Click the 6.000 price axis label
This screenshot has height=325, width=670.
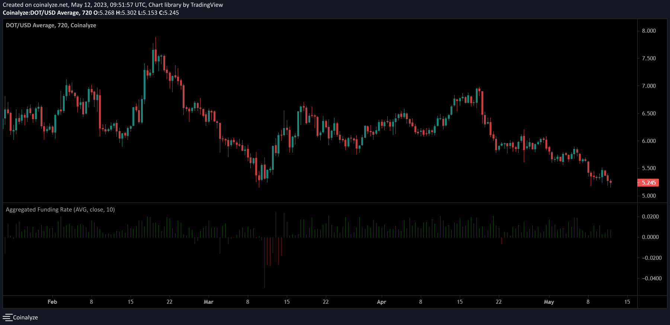coord(649,141)
